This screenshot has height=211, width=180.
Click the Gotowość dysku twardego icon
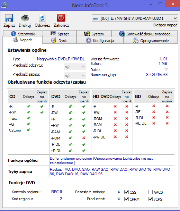point(122,34)
